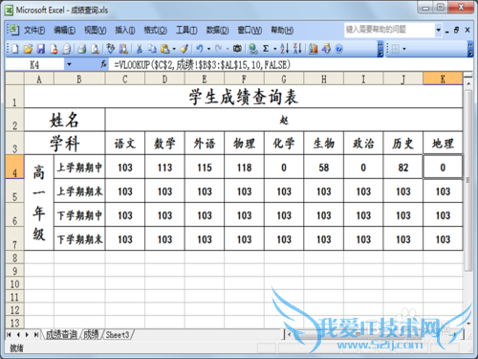Cut the selection with the scissors icon
The height and width of the screenshot is (359, 478).
pos(140,49)
